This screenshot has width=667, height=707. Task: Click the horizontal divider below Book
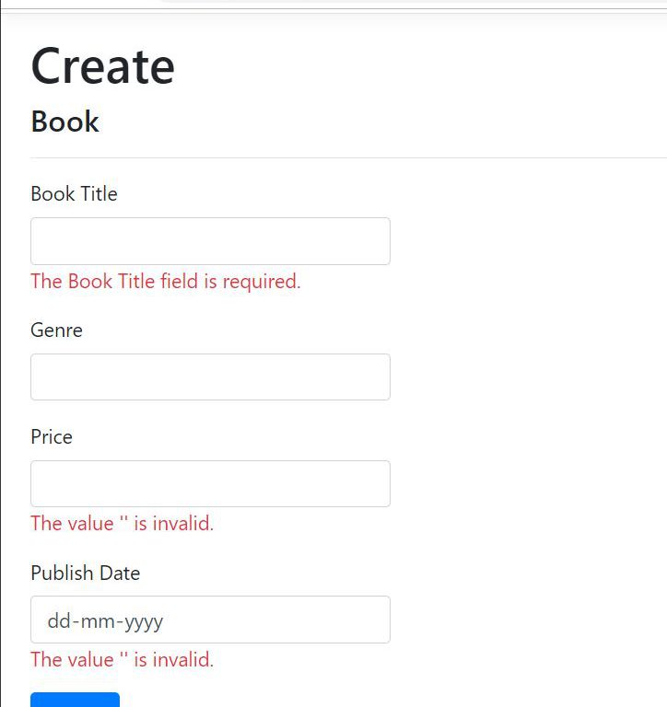[348, 157]
